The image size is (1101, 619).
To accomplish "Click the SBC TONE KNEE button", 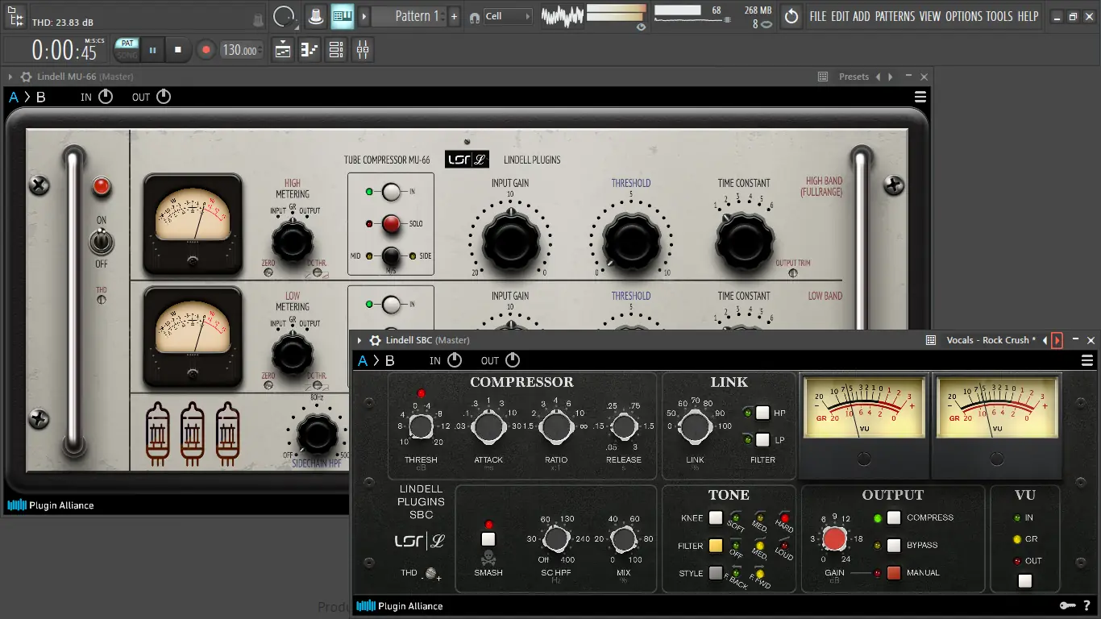I will 715,518.
